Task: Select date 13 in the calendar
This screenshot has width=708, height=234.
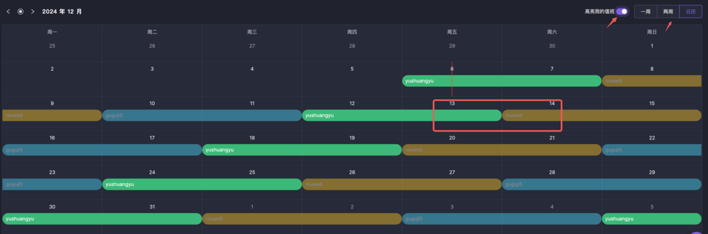Action: [452, 104]
